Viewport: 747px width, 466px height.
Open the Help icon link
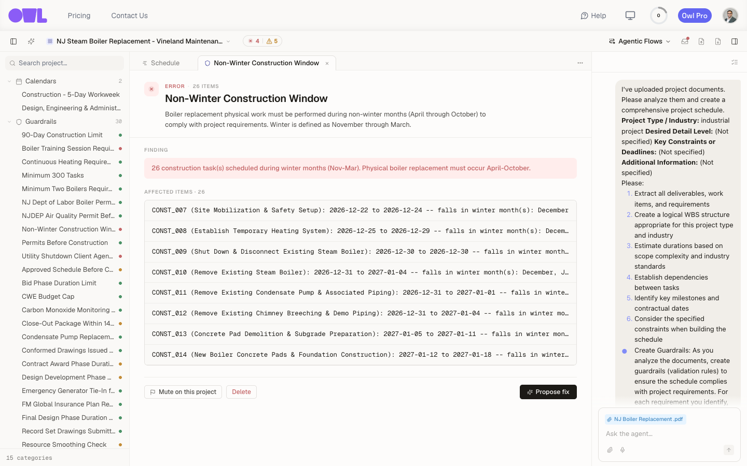click(593, 16)
